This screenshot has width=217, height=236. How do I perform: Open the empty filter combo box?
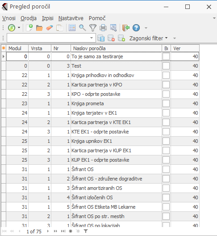click(51, 38)
